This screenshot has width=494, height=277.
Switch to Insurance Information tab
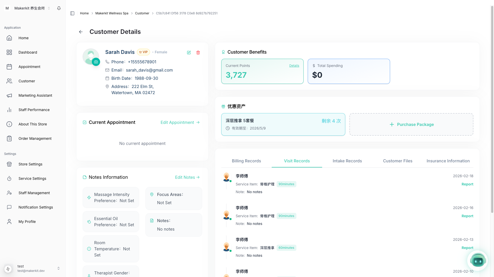[x=448, y=161]
